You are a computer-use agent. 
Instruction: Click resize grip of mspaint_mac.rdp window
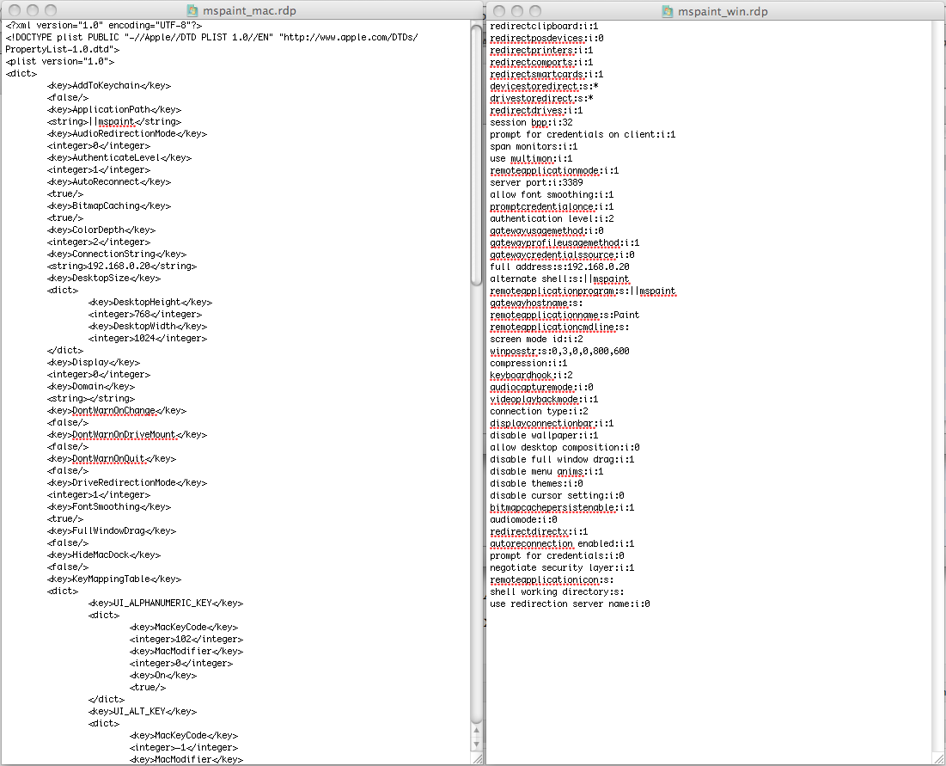(477, 758)
